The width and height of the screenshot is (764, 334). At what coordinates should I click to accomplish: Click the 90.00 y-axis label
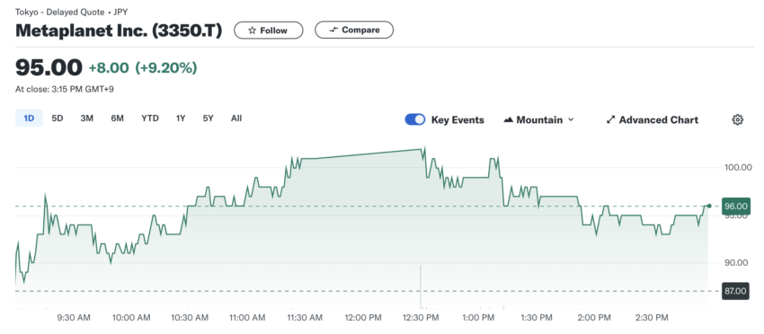pos(736,263)
